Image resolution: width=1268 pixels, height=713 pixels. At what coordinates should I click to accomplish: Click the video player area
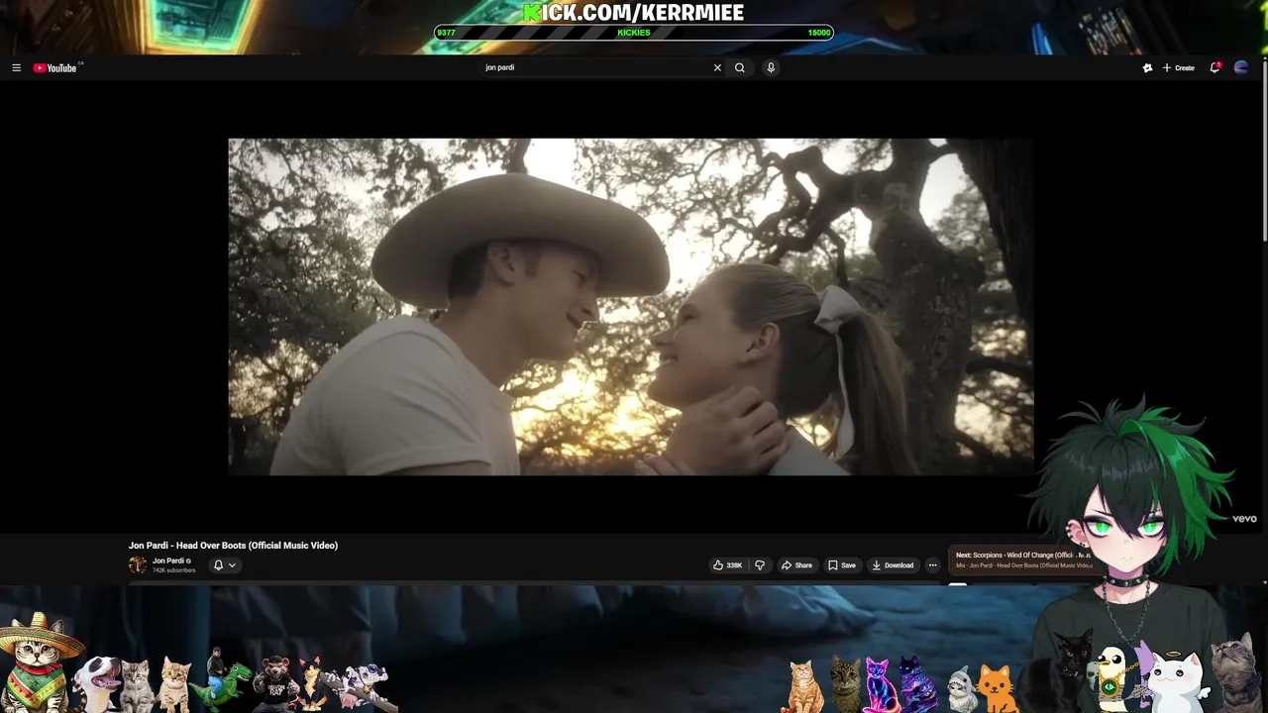[x=631, y=307]
